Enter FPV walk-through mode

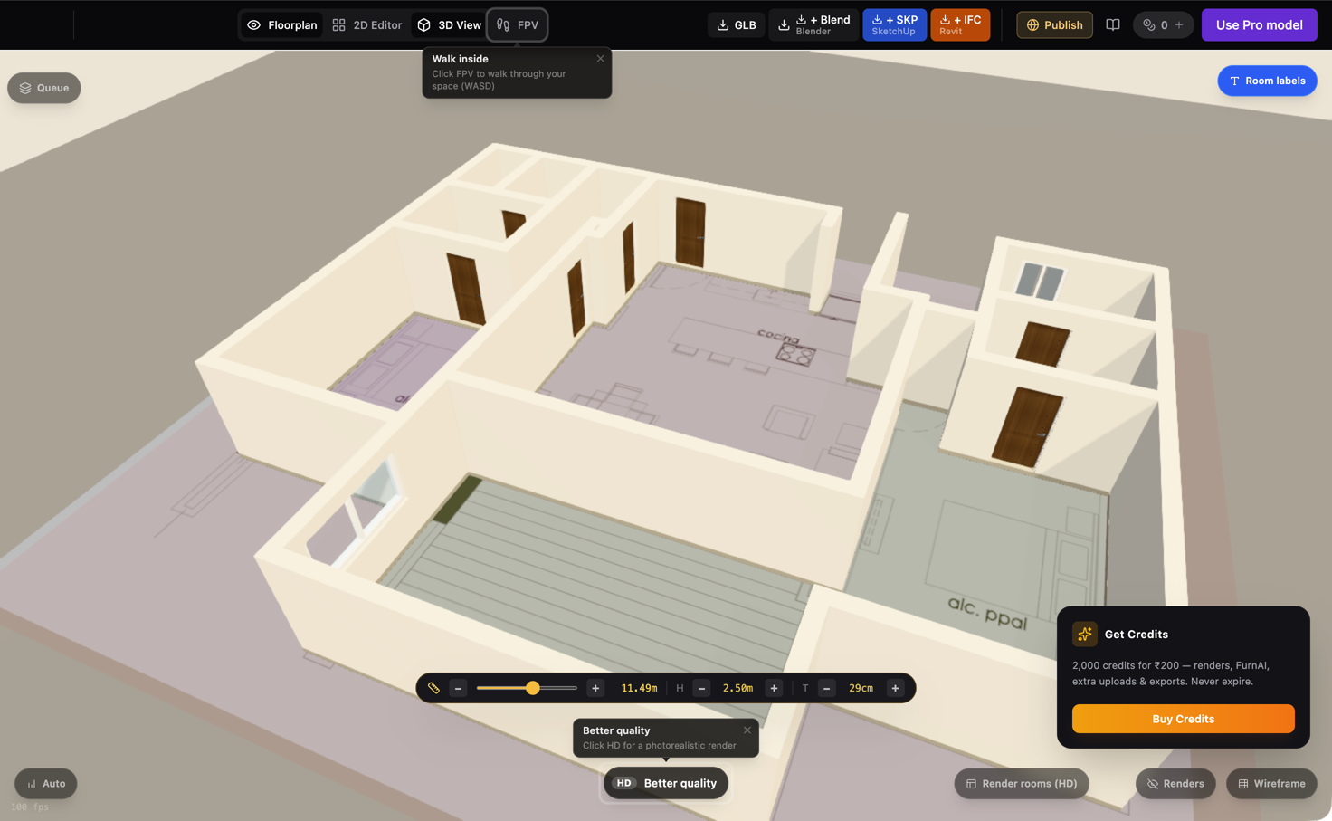[518, 25]
